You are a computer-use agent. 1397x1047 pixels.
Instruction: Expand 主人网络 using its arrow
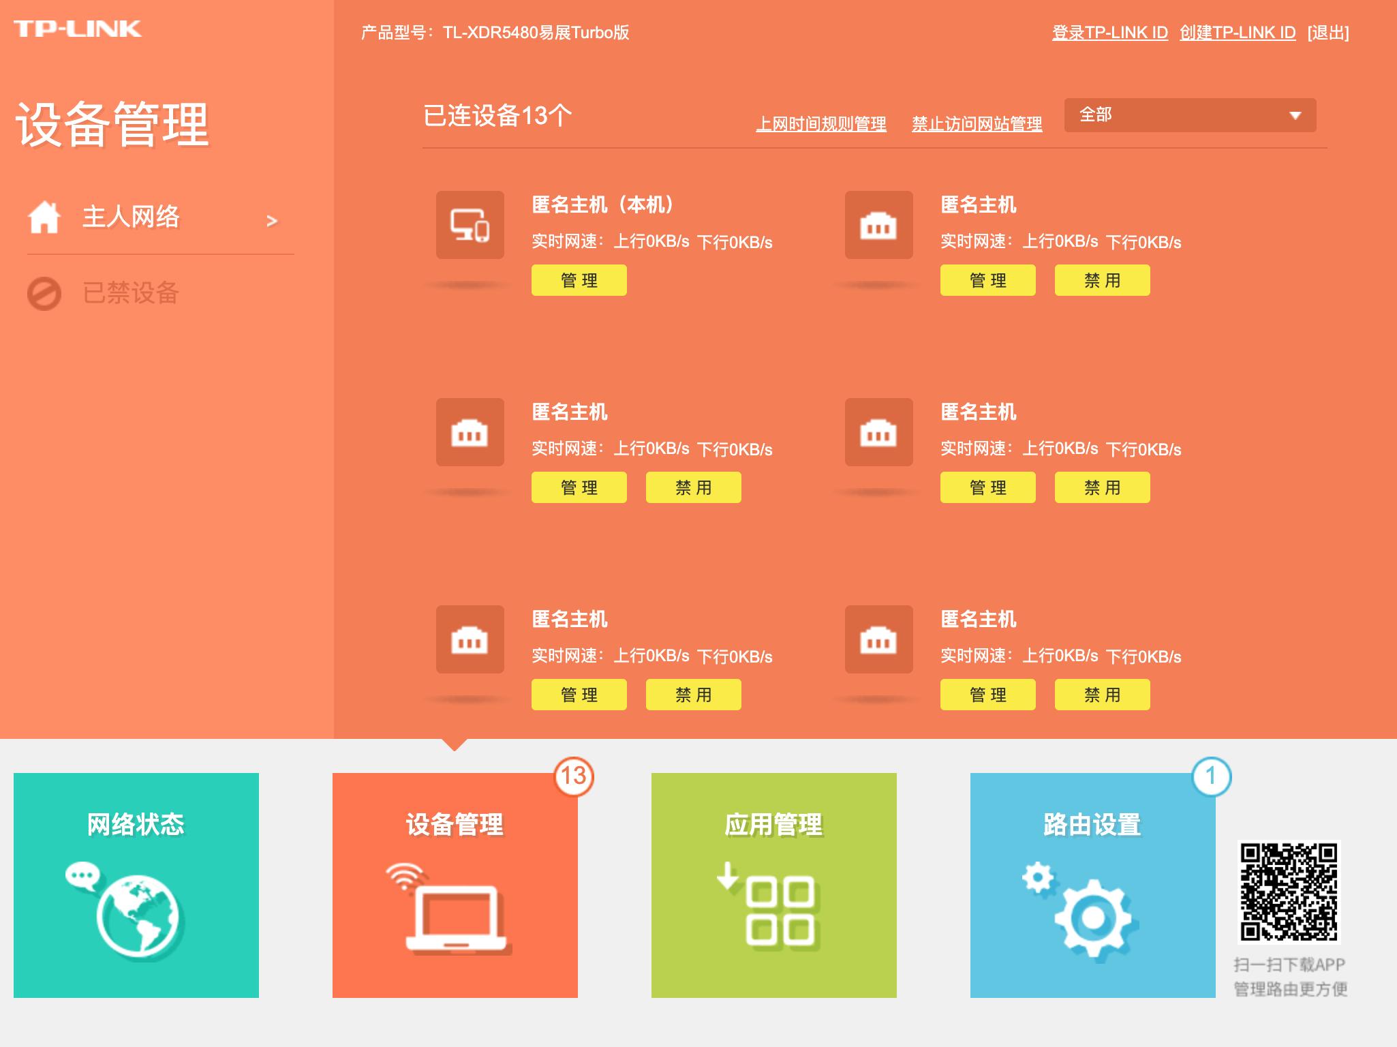point(272,220)
